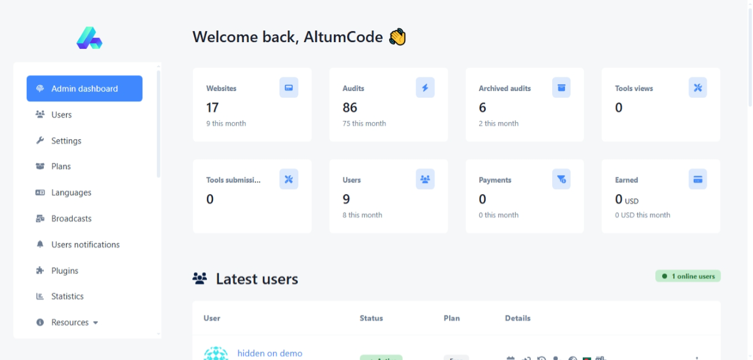The height and width of the screenshot is (360, 753).
Task: Expand the Resources sidebar menu
Action: pyautogui.click(x=74, y=322)
